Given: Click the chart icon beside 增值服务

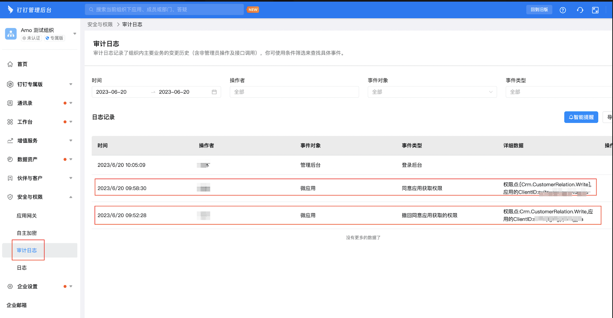Looking at the screenshot, I should click(10, 140).
